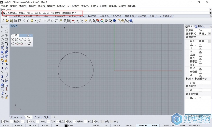The width and height of the screenshot is (212, 127).
Task: Click the light bulb icon in toolbar
Action: pyautogui.click(x=90, y=21)
